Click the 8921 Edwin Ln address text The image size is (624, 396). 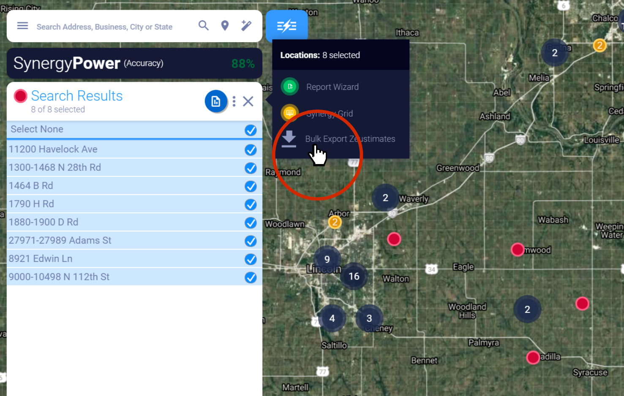[x=41, y=259]
